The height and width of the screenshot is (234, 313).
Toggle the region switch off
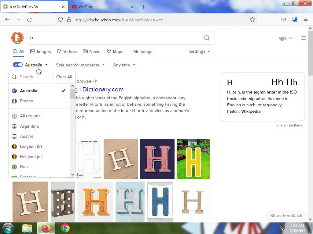pos(17,65)
